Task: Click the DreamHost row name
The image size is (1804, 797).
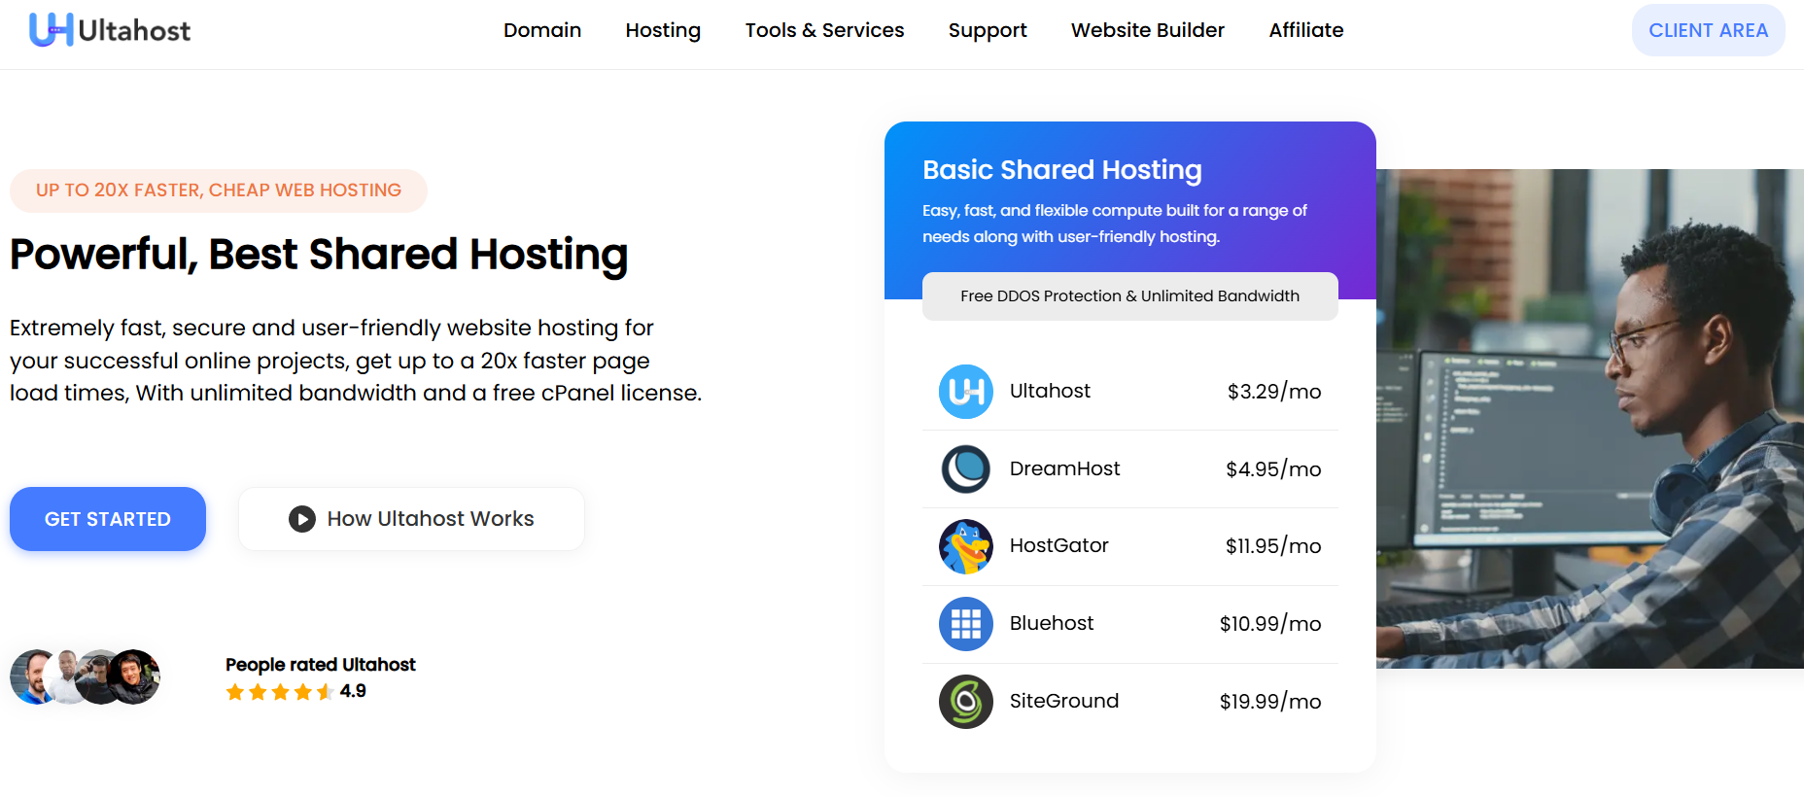Action: pyautogui.click(x=1064, y=468)
